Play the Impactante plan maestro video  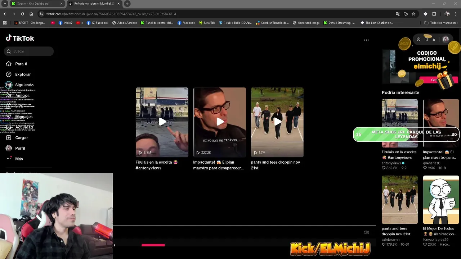pyautogui.click(x=220, y=122)
